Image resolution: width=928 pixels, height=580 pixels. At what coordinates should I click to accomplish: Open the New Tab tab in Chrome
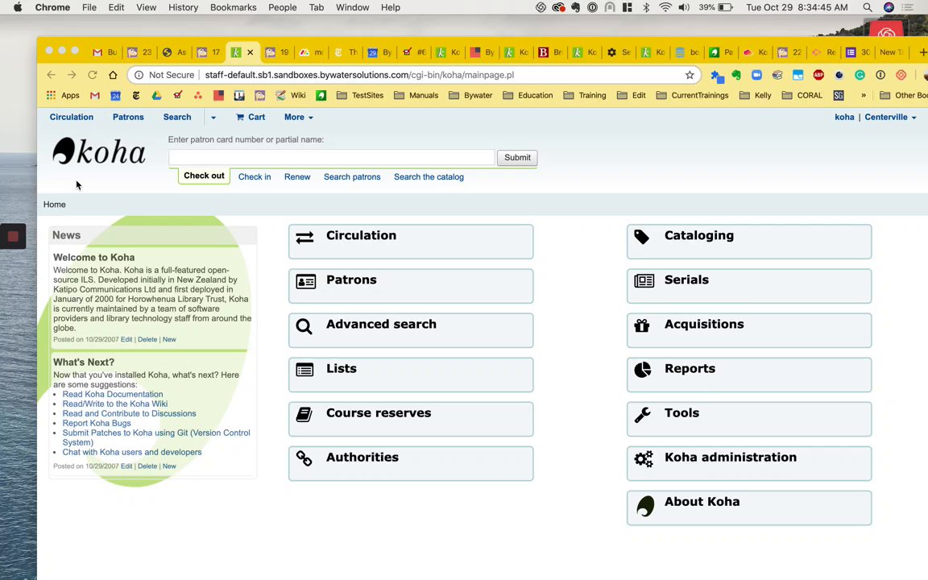[891, 52]
